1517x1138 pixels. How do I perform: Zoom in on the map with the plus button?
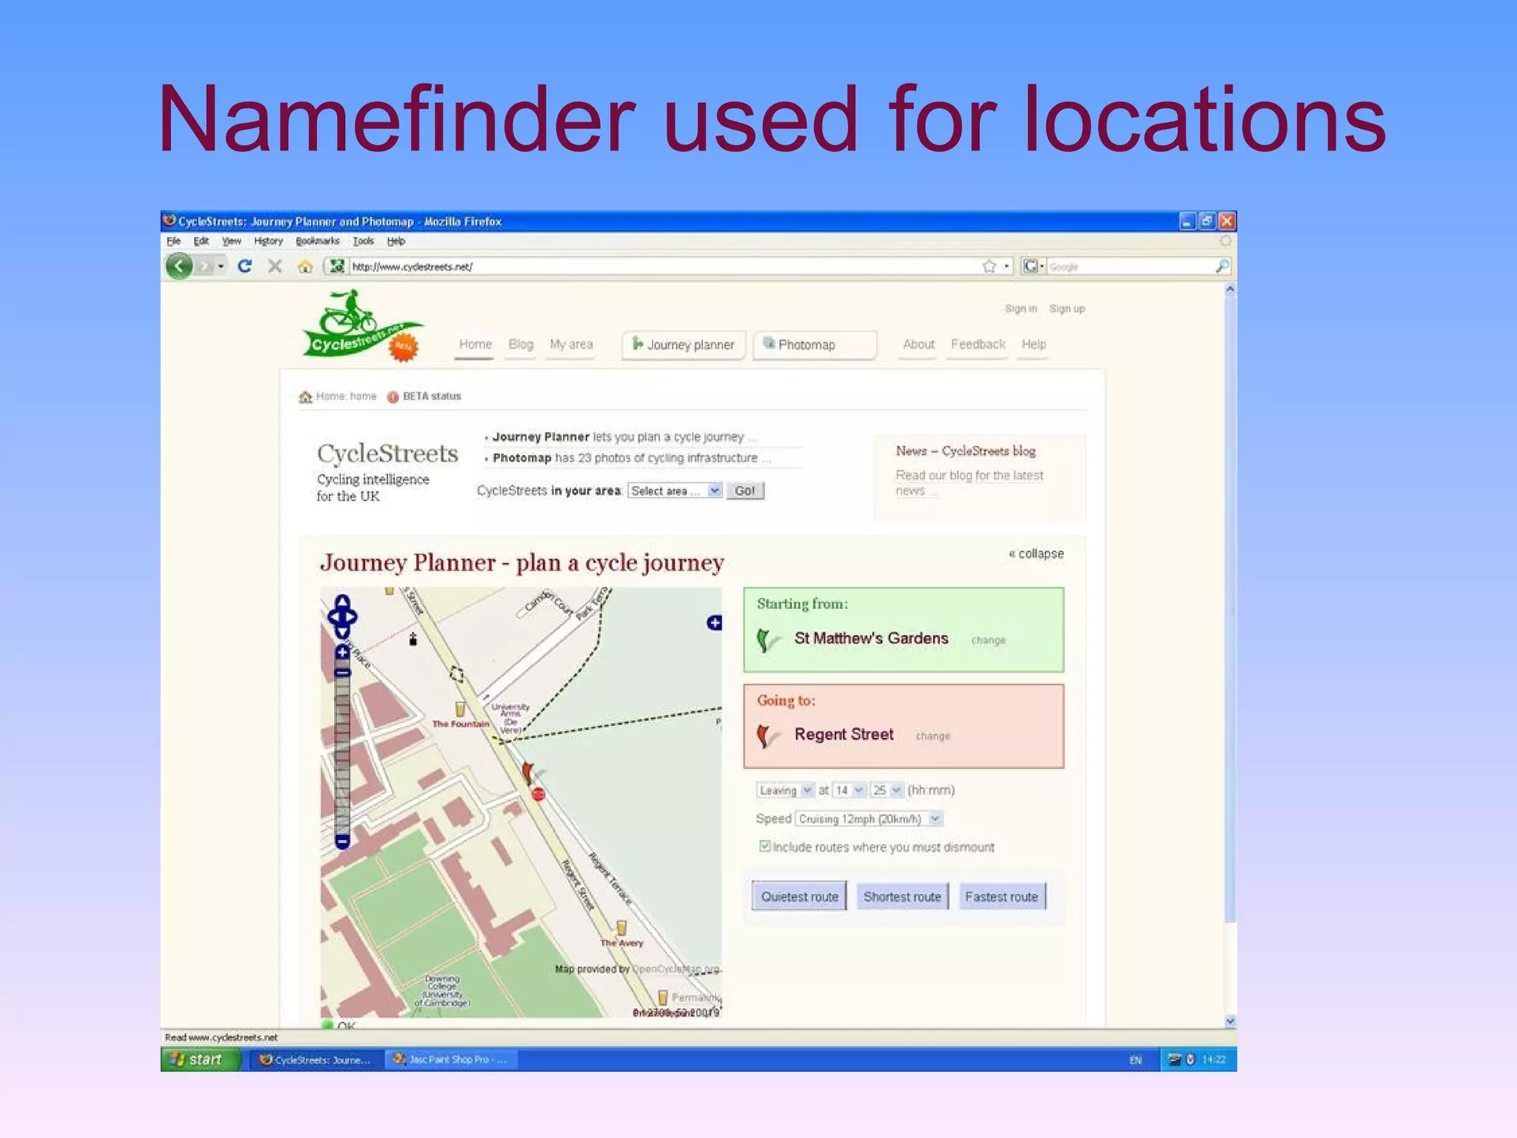[x=342, y=652]
